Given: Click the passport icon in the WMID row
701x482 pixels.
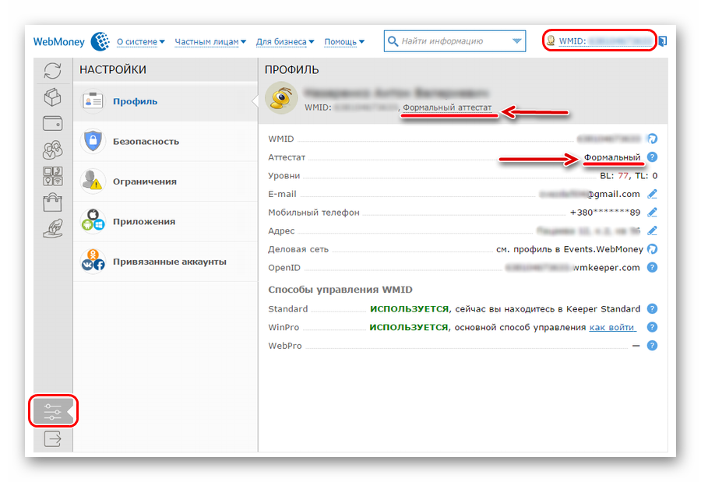Looking at the screenshot, I should tap(652, 139).
